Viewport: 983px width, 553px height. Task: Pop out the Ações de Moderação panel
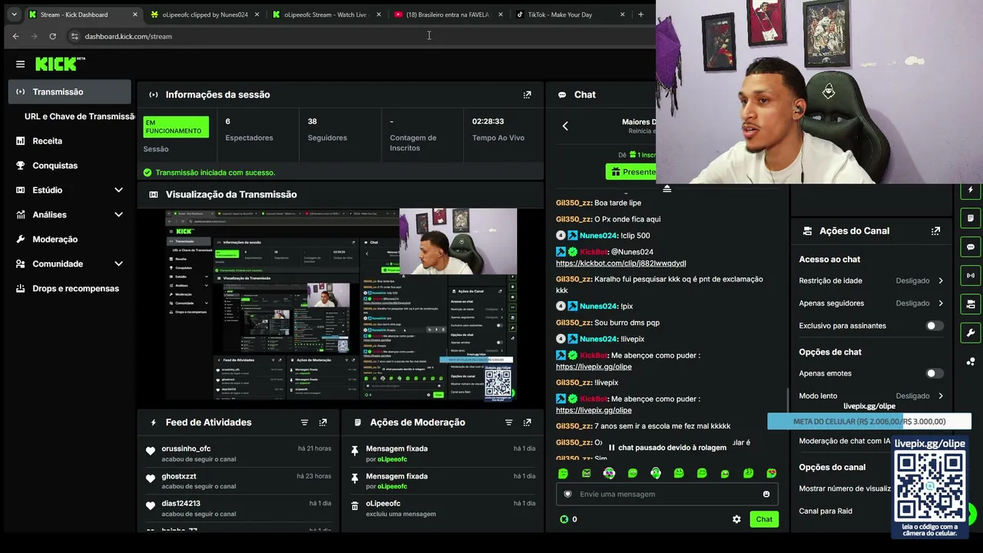(527, 422)
